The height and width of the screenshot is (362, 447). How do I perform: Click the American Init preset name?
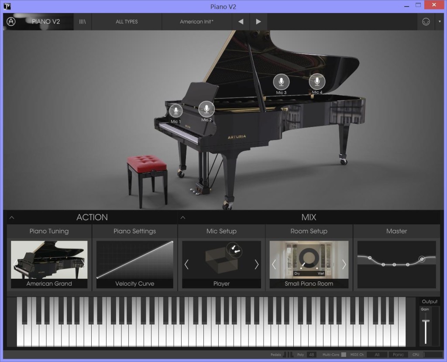(196, 21)
